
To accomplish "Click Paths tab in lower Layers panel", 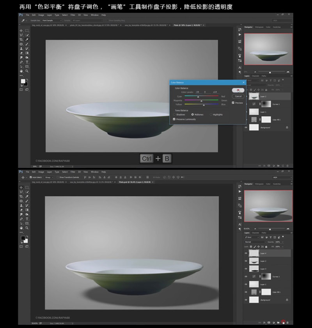I will pyautogui.click(x=264, y=233).
